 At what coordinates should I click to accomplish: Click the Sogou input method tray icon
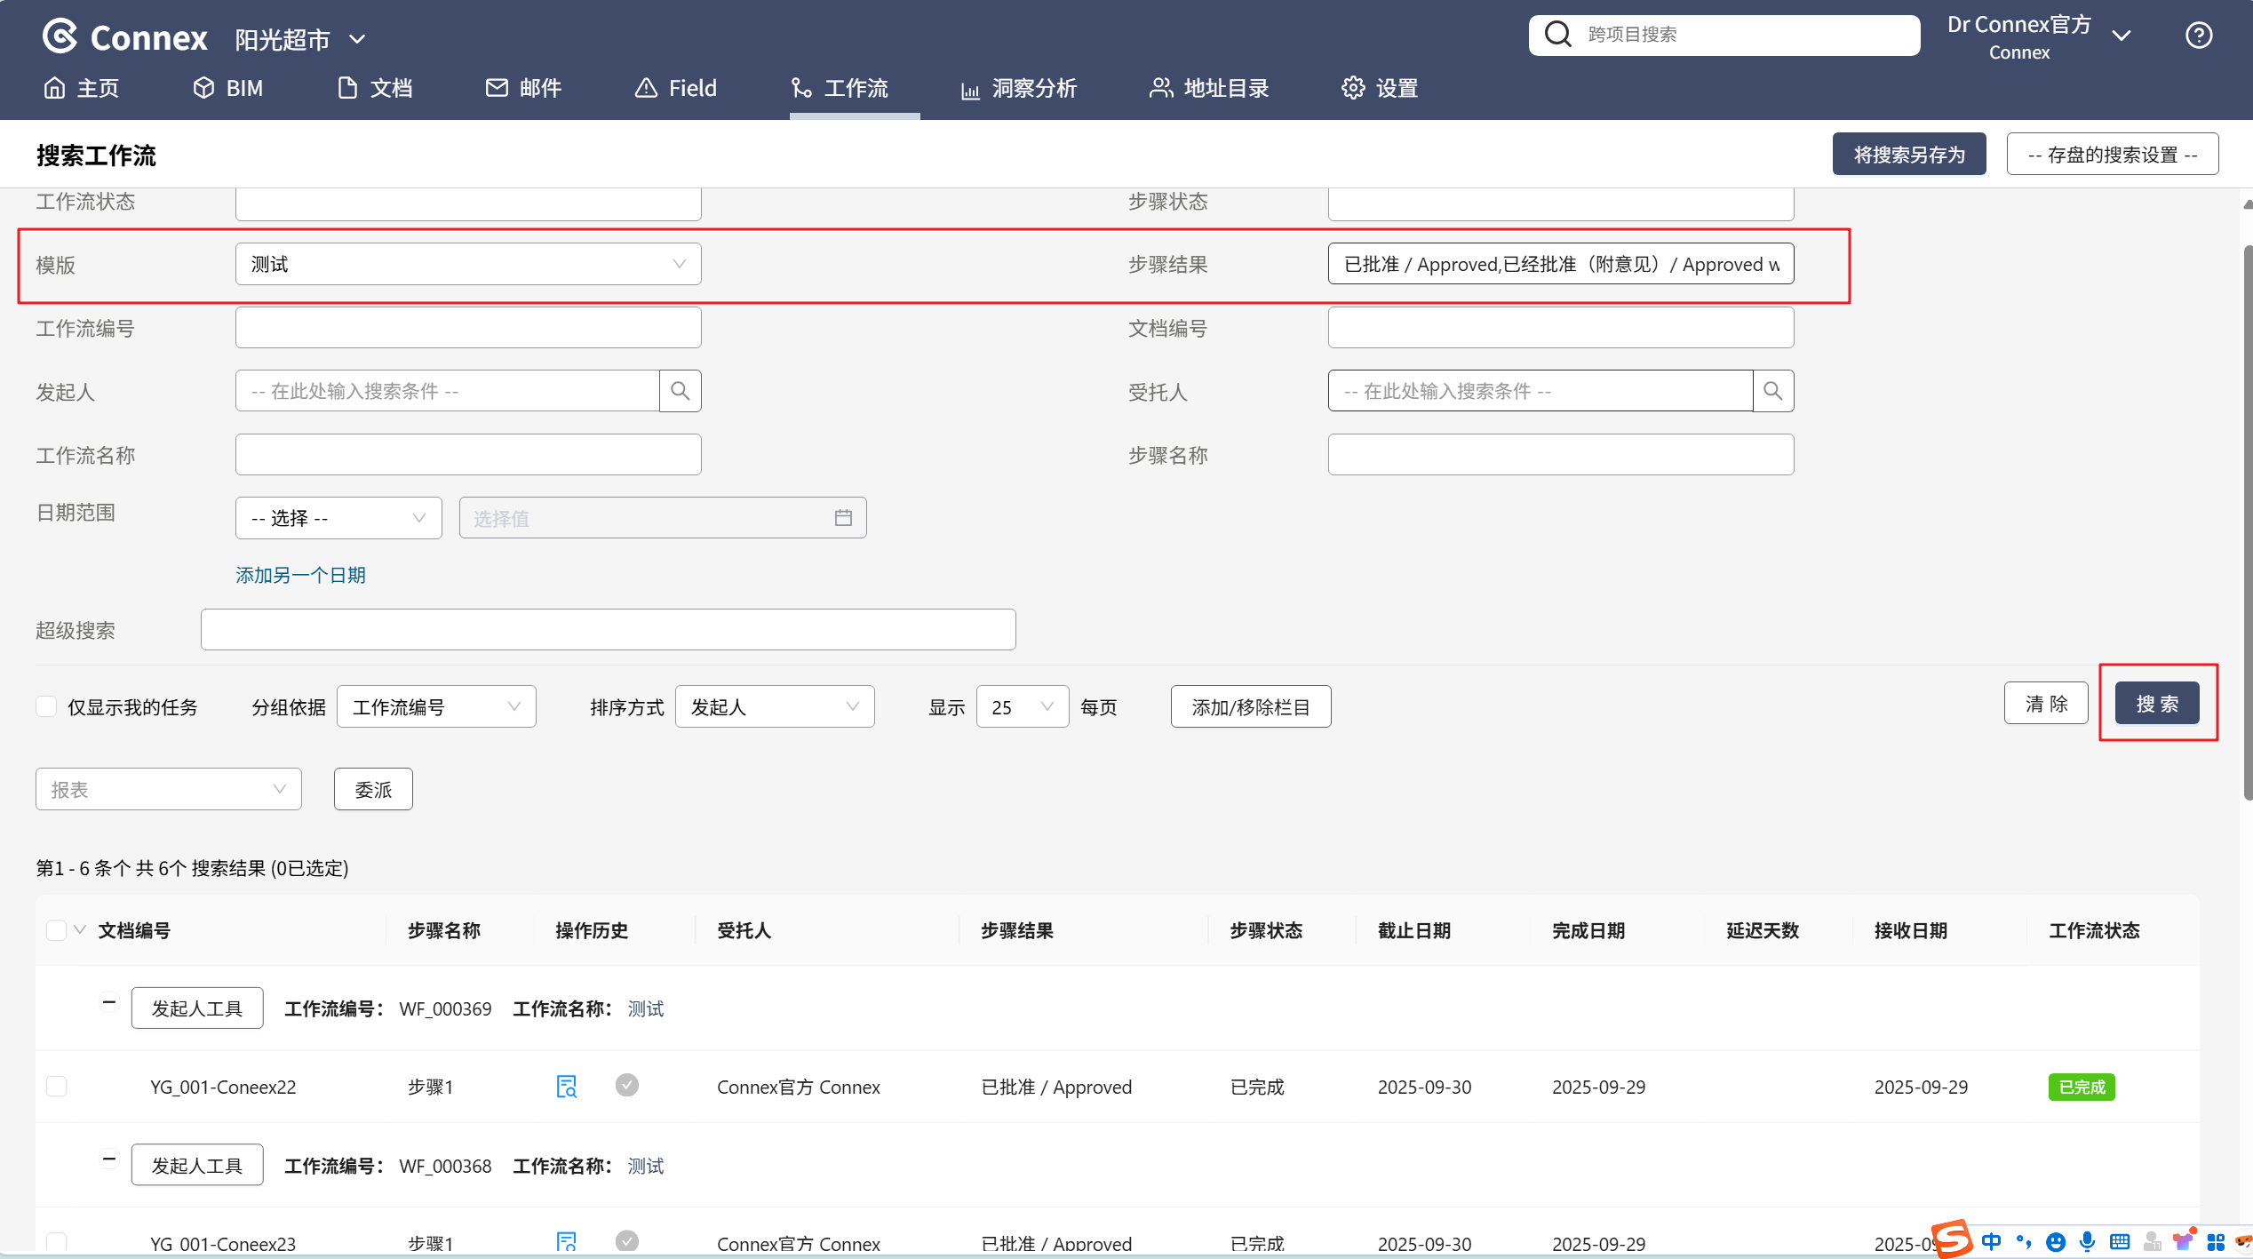pyautogui.click(x=1952, y=1239)
